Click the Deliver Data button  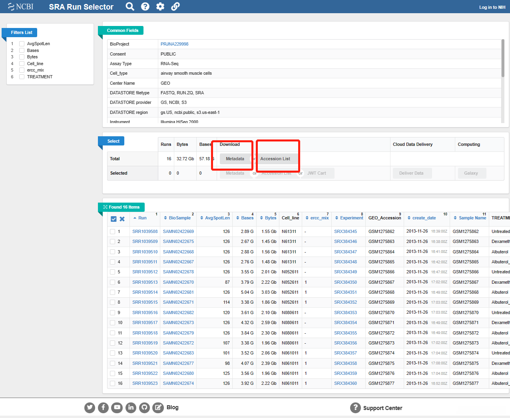[411, 173]
